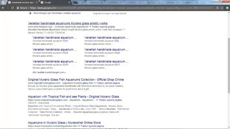Open sitelink for Venetian handmade aquarium AQ24
This screenshot has height=129, width=230.
(x=55, y=49)
